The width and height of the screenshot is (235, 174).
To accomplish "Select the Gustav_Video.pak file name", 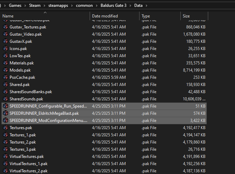I will pos(26,34).
